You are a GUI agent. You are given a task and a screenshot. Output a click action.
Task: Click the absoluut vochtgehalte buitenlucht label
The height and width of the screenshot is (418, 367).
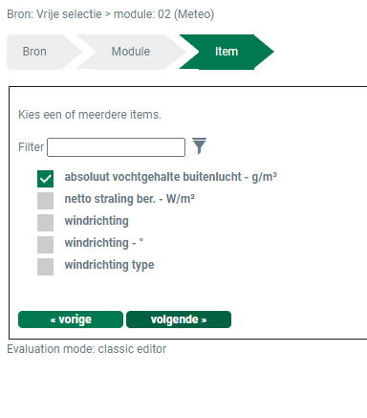pos(171,177)
